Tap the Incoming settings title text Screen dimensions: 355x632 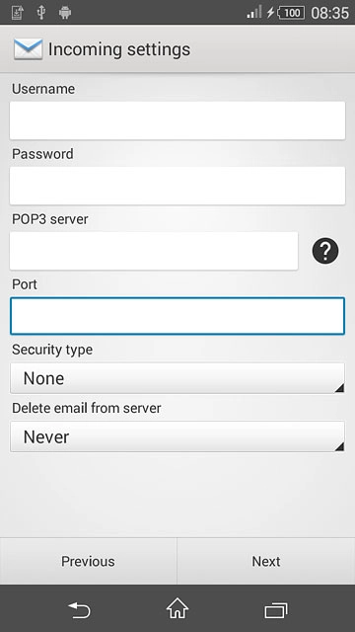(119, 49)
